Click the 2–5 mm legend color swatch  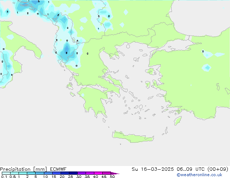[x=31, y=173]
